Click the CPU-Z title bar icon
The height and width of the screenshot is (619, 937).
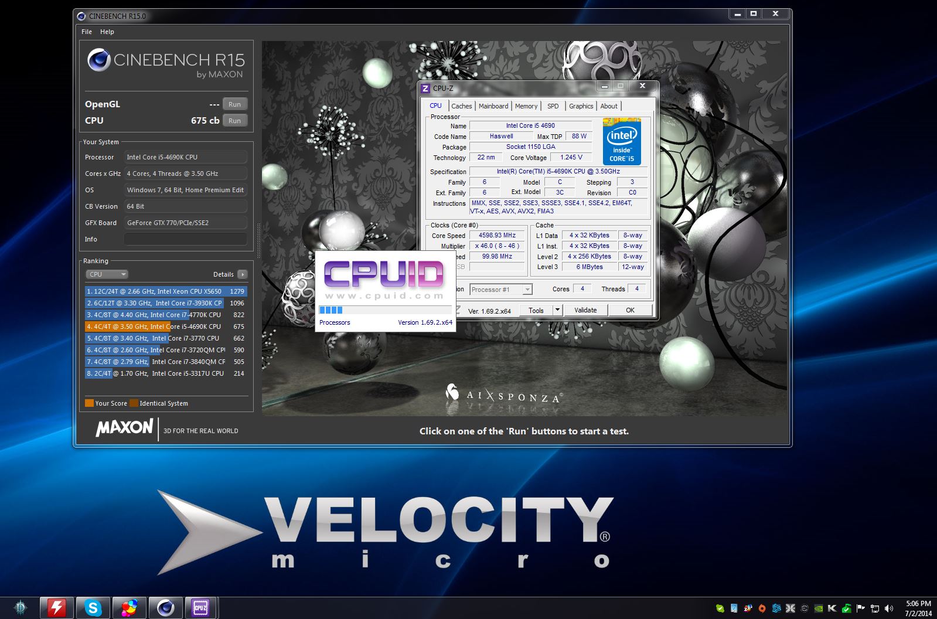(x=425, y=88)
